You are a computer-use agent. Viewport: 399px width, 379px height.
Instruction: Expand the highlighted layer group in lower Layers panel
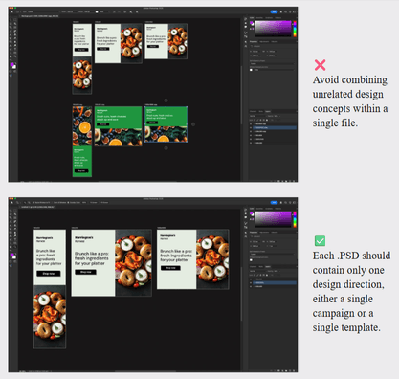point(254,282)
